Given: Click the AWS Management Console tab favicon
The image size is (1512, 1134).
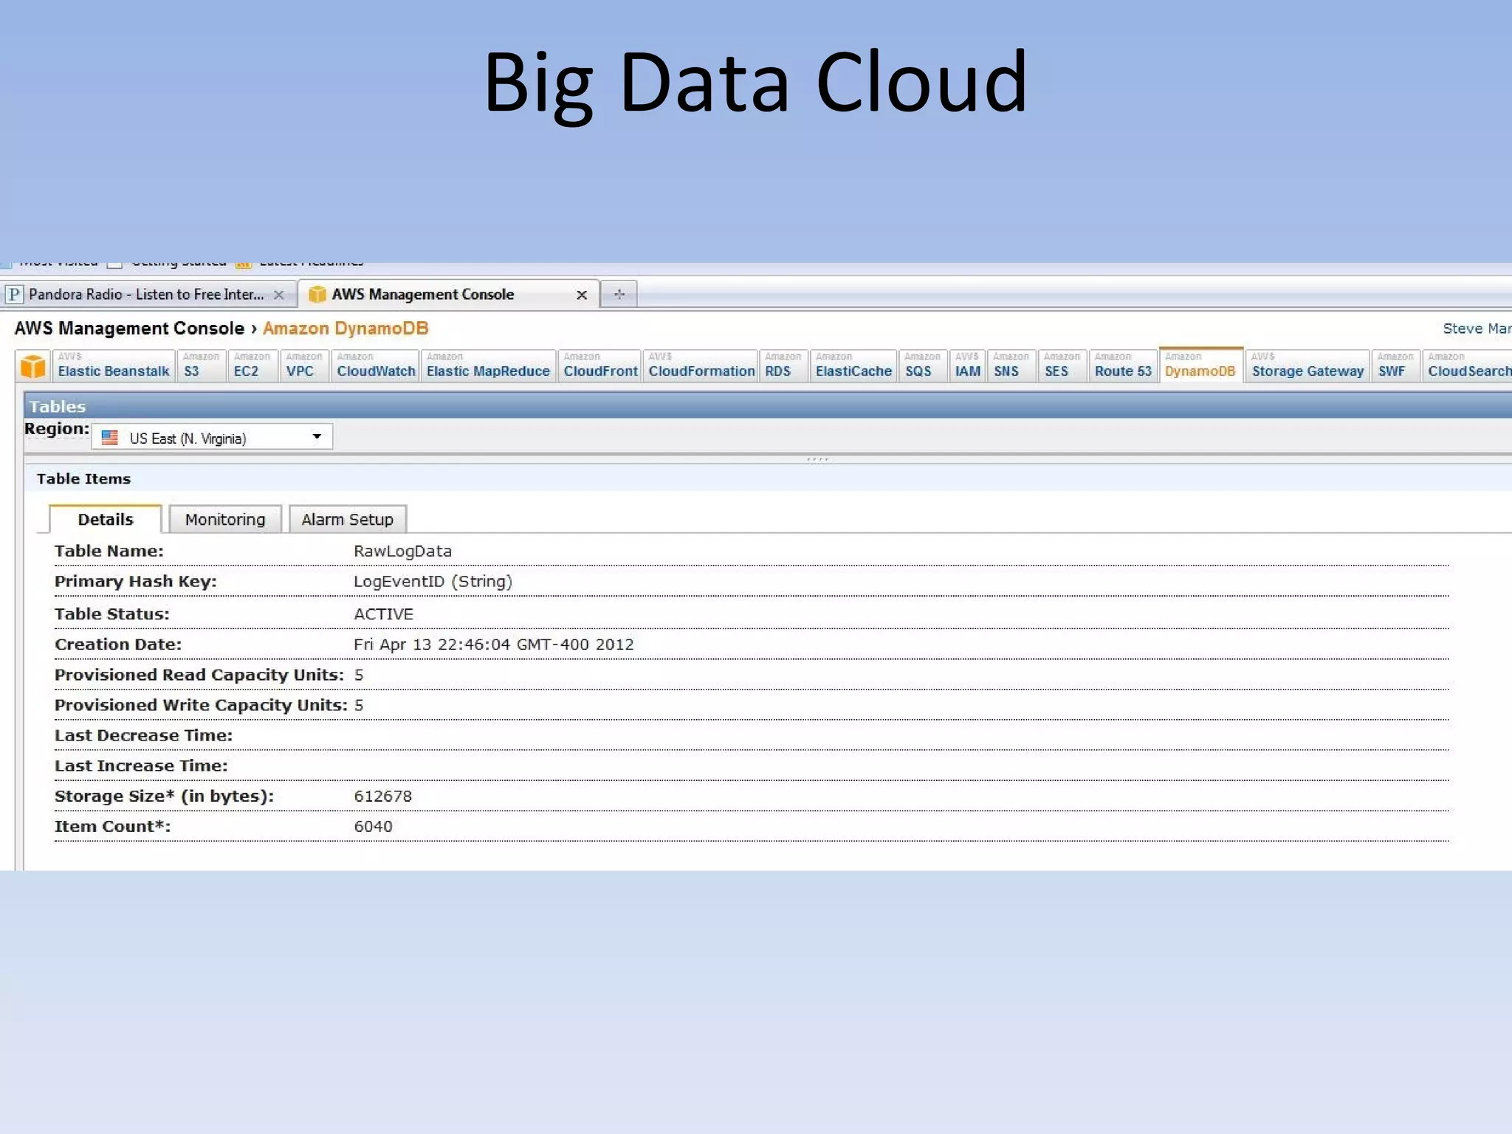Looking at the screenshot, I should pos(317,295).
